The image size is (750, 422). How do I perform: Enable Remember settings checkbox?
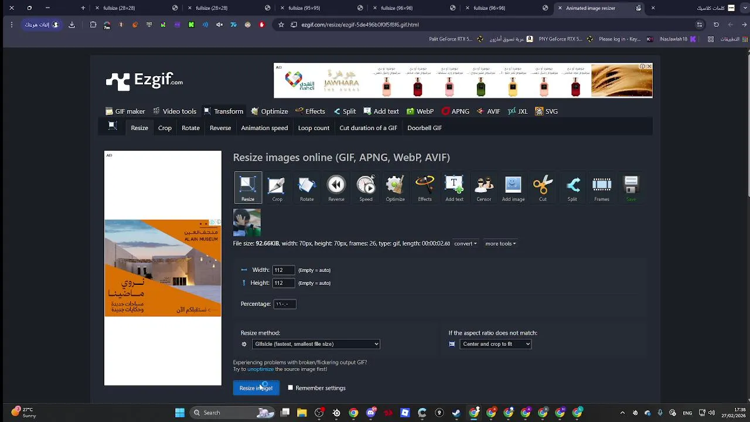290,388
